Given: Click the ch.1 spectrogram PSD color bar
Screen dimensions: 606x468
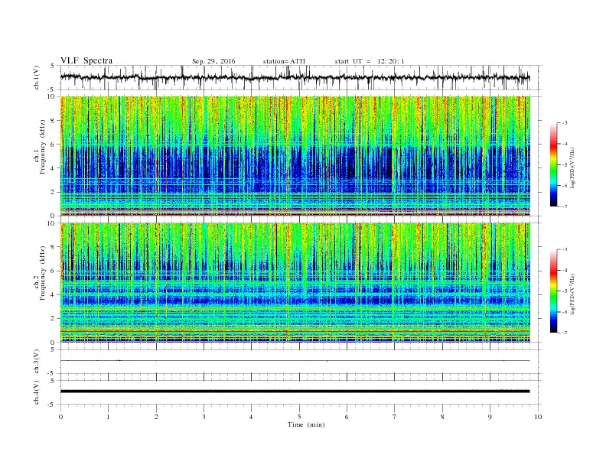Looking at the screenshot, I should tap(554, 165).
